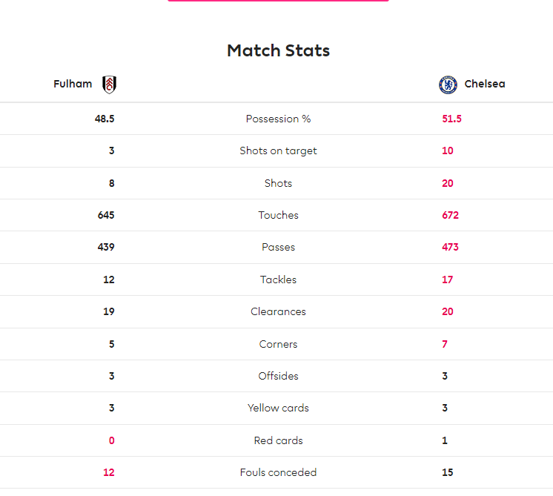
Task: Click Chelsea's 51.5 possession value
Action: (451, 119)
